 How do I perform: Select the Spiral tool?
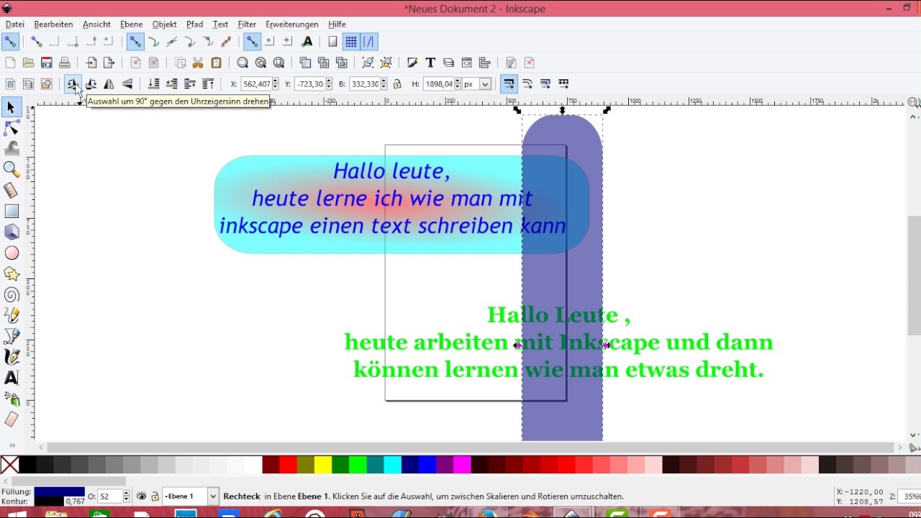[x=11, y=294]
